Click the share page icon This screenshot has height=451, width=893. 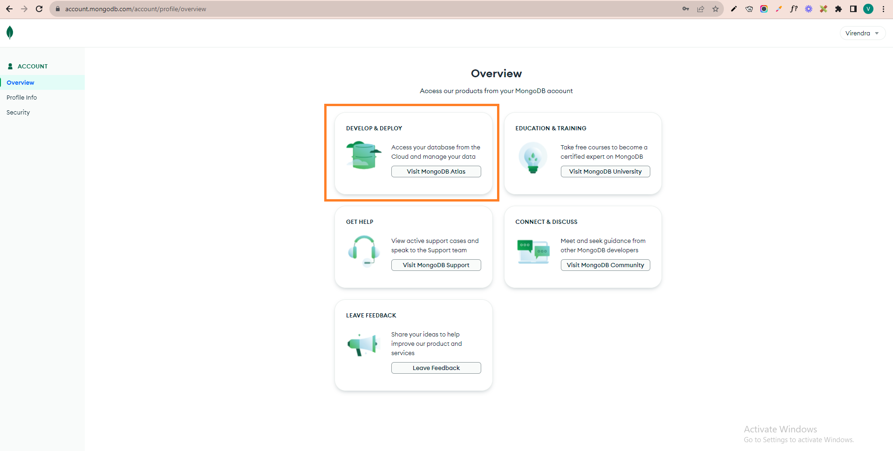[x=701, y=9]
